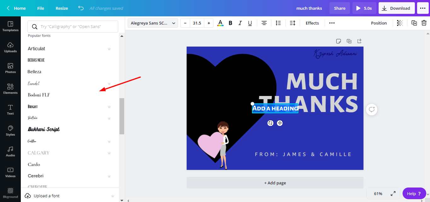The height and width of the screenshot is (202, 430).
Task: Click the bulleted list icon
Action: [278, 23]
